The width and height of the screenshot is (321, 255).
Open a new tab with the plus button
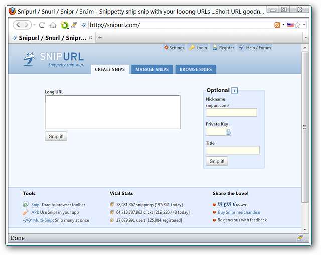pos(100,37)
